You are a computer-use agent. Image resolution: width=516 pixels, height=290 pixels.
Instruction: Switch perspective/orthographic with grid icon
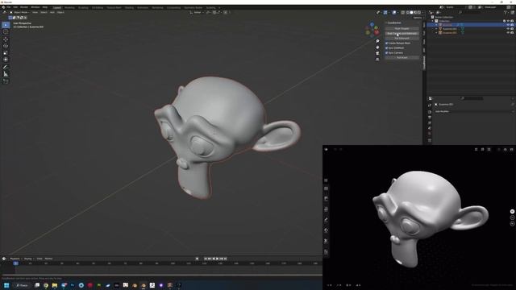click(x=377, y=60)
